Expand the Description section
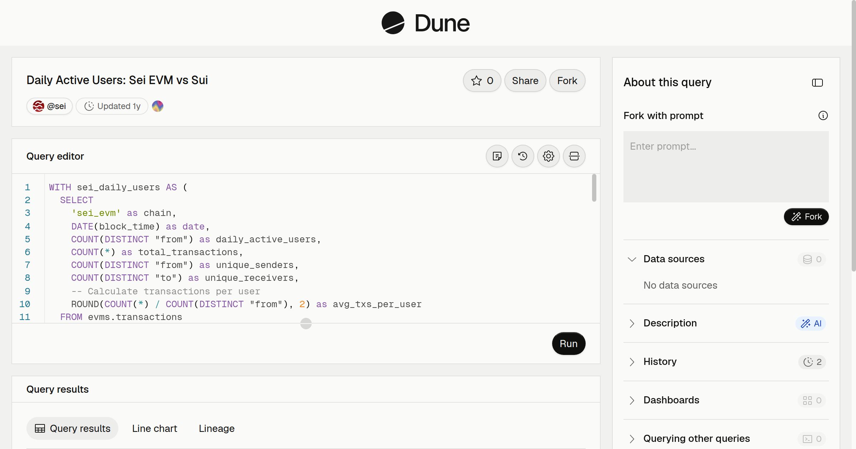856x449 pixels. pos(632,323)
